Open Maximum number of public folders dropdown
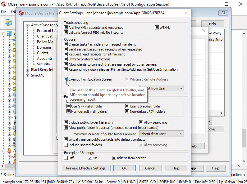Image resolution: width=247 pixels, height=184 pixels. [162, 134]
